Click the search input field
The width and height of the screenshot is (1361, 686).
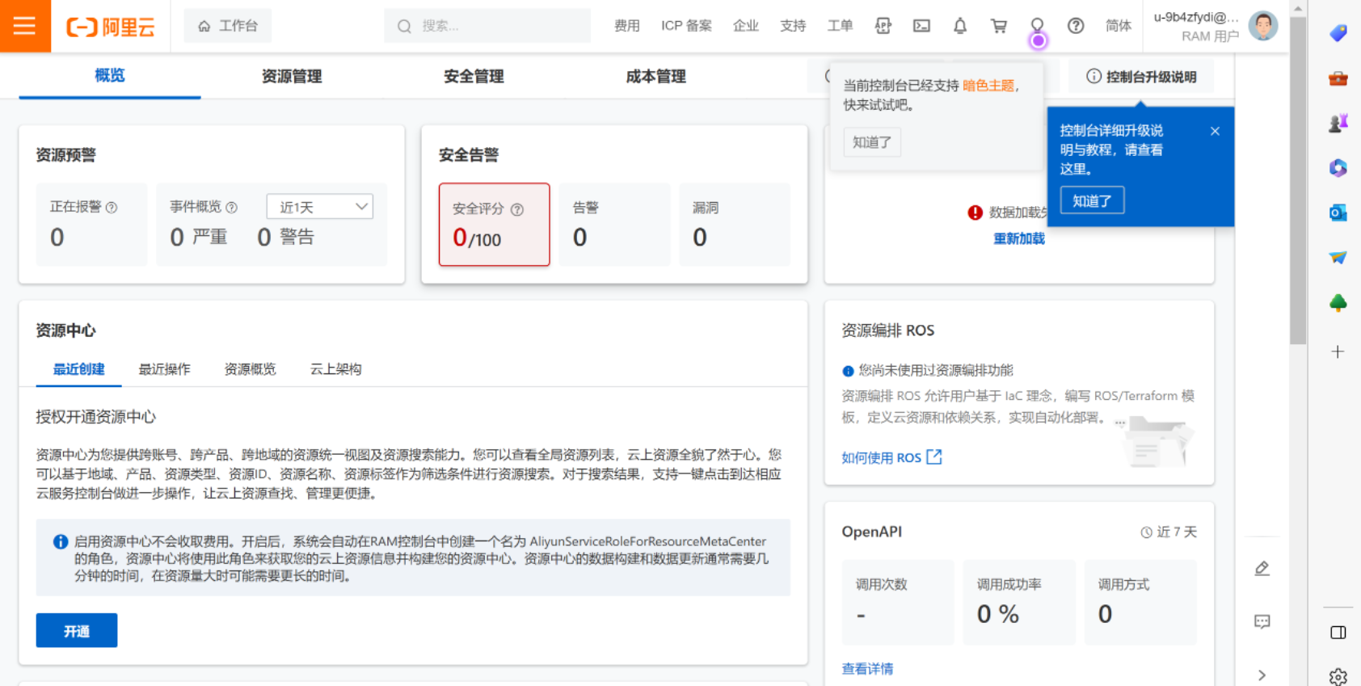(487, 26)
